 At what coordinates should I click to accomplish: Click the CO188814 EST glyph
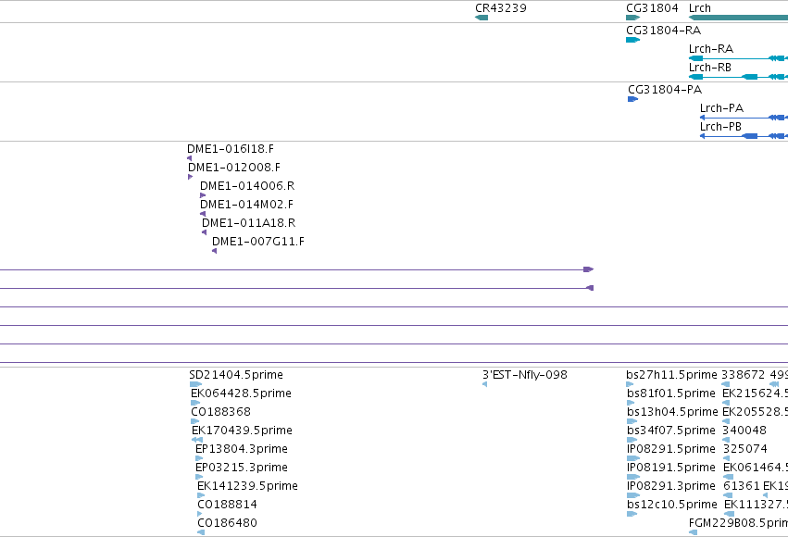(200, 515)
